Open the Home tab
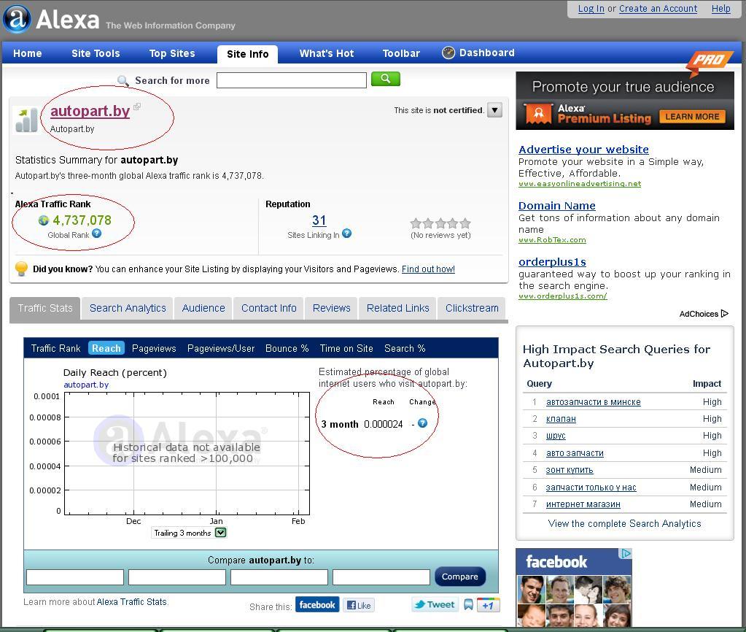This screenshot has width=746, height=632. click(28, 53)
